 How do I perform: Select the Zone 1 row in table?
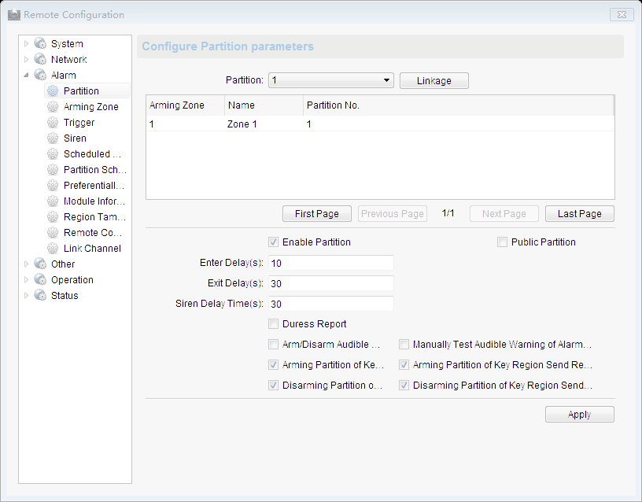coord(380,124)
